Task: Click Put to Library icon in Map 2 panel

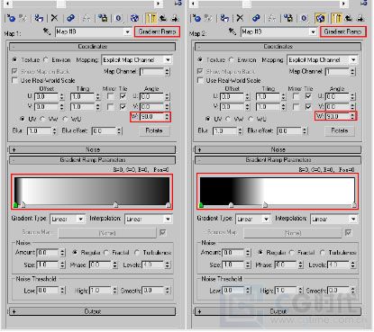Action: point(288,19)
